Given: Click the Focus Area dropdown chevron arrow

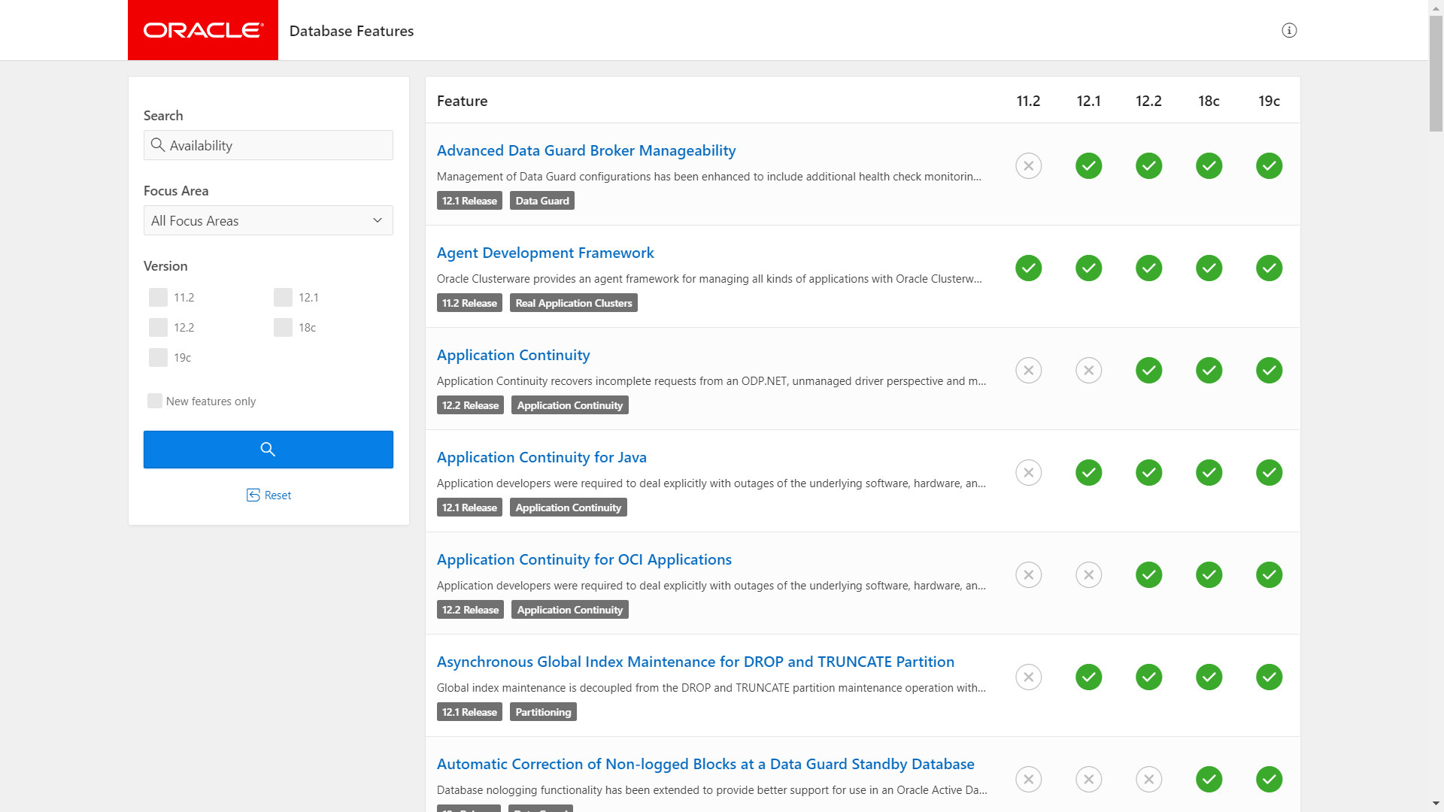Looking at the screenshot, I should 378,221.
